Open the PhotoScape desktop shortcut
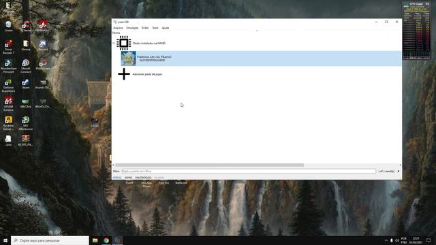This screenshot has width=436, height=245. pyautogui.click(x=42, y=65)
